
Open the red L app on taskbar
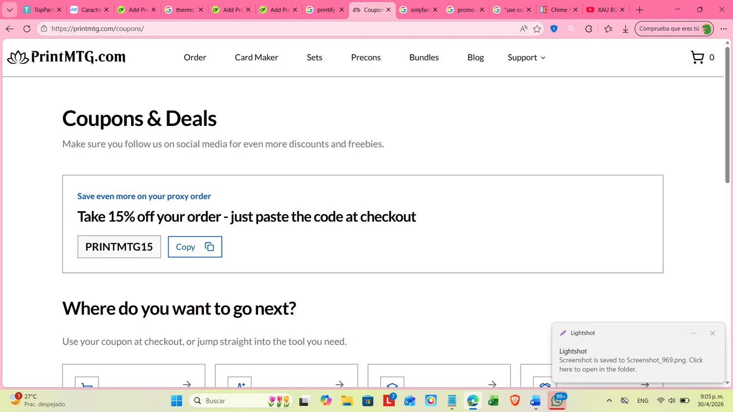(x=389, y=401)
